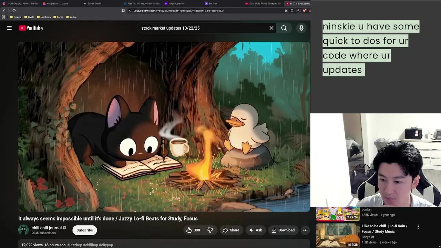Open the #jazzhop hashtag
The width and height of the screenshot is (441, 248).
(x=75, y=245)
